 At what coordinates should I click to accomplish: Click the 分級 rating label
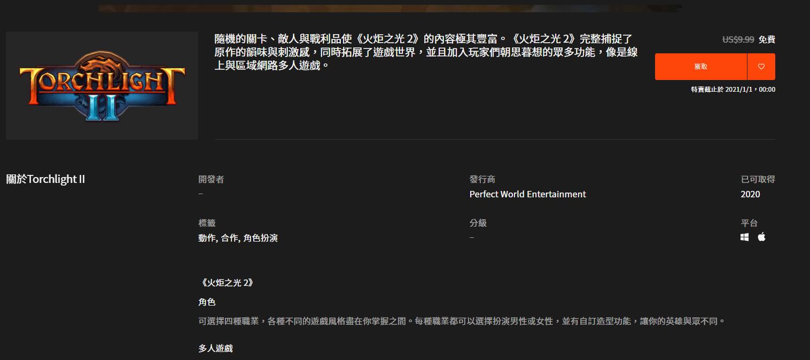click(478, 223)
